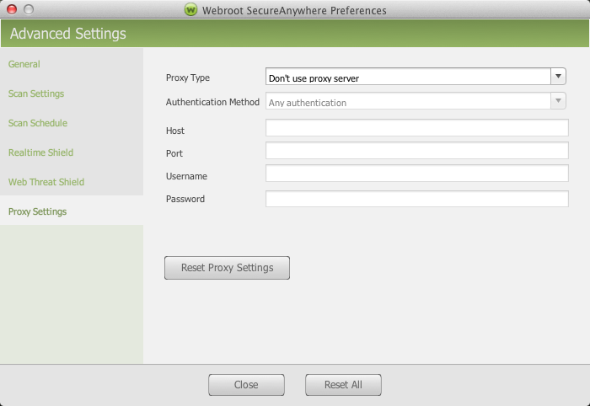Select the Proxy Settings sidebar item
This screenshot has width=590, height=406.
pyautogui.click(x=37, y=211)
